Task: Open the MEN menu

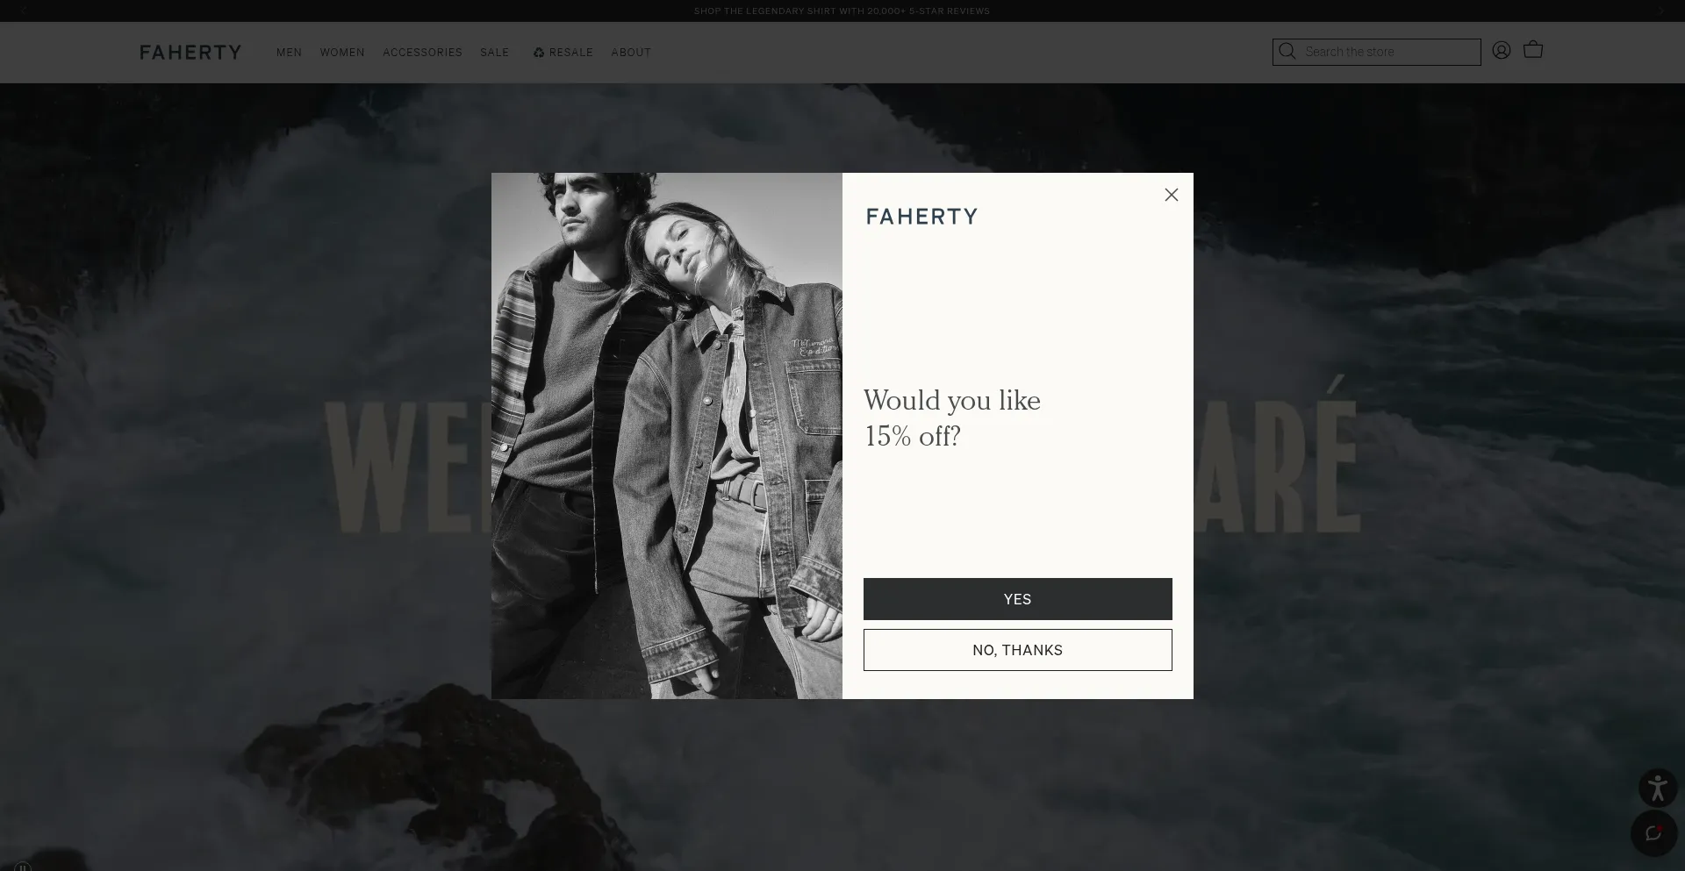Action: point(289,53)
